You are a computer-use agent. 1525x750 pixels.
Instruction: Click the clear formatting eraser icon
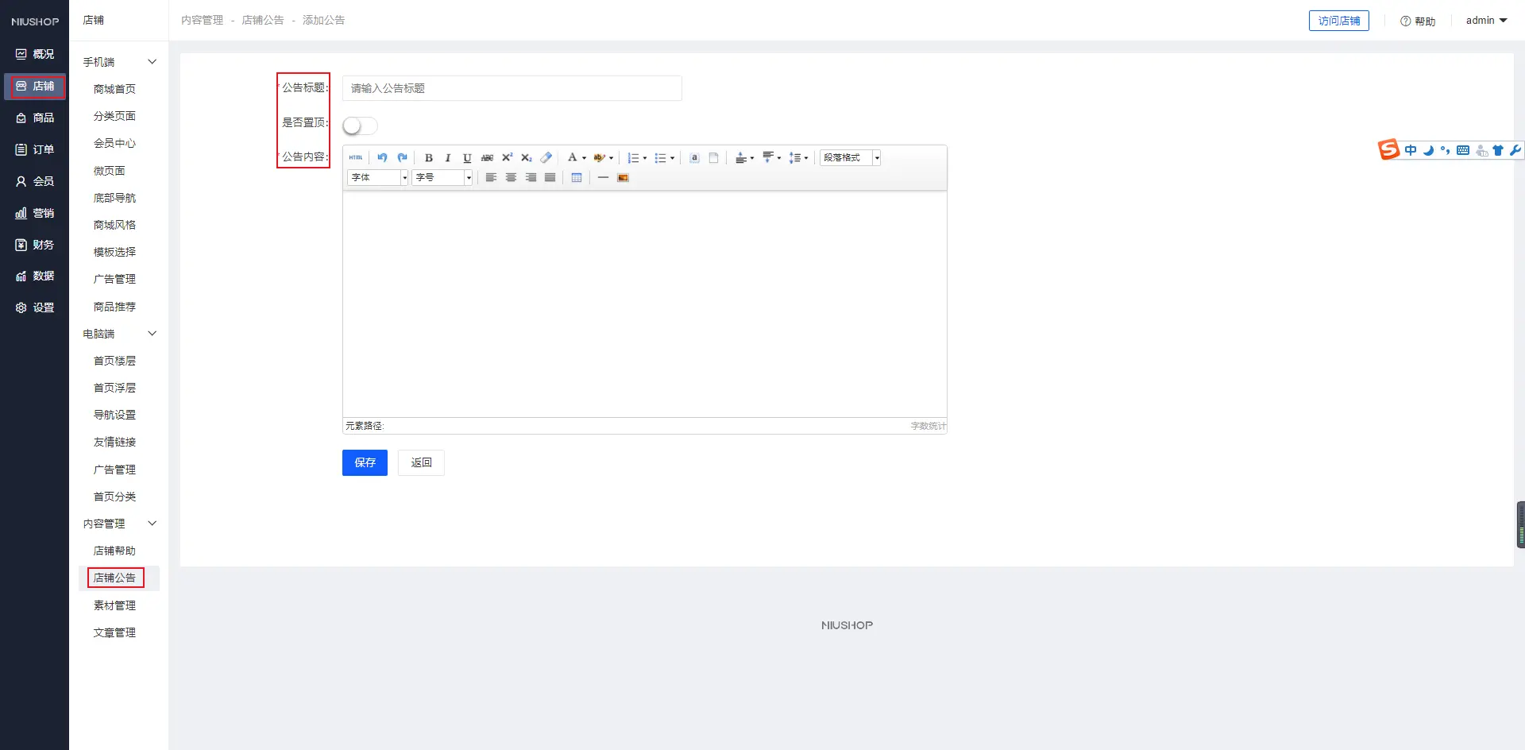[546, 157]
